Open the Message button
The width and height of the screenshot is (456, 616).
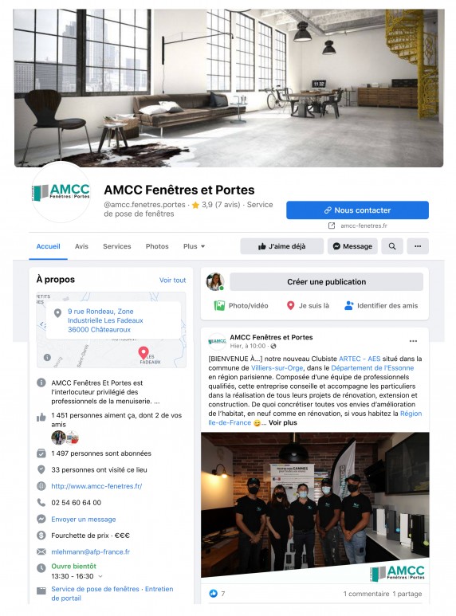[x=352, y=246]
